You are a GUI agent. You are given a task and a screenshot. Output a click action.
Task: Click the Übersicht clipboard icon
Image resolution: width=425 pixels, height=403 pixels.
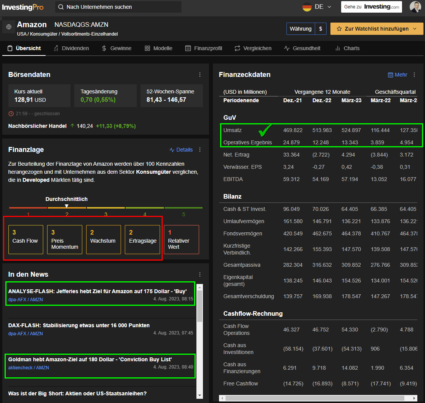click(10, 48)
